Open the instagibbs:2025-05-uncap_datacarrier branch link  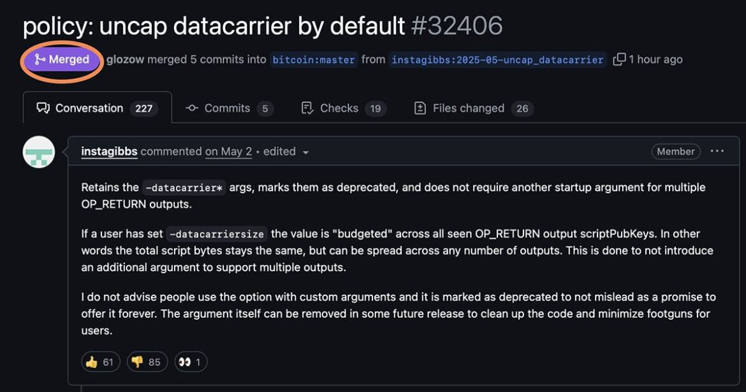497,60
